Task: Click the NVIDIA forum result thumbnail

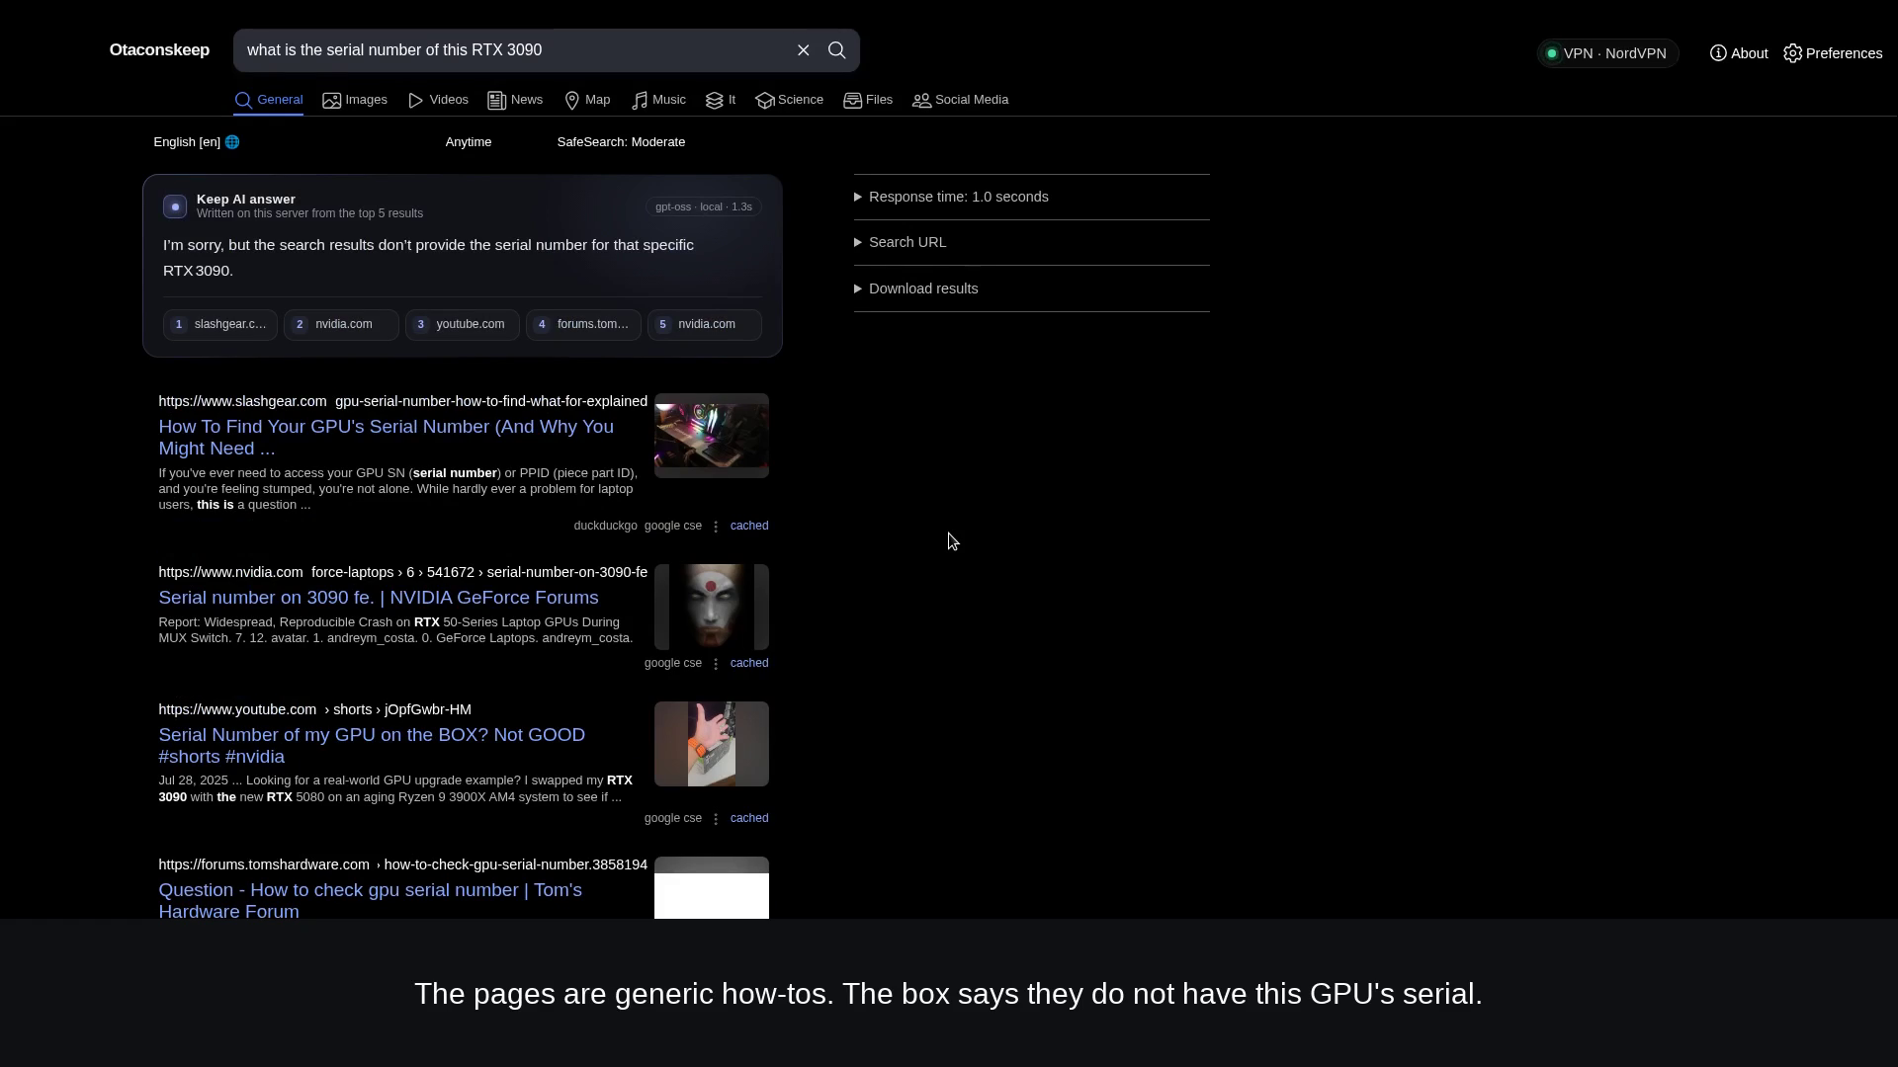Action: coord(712,607)
